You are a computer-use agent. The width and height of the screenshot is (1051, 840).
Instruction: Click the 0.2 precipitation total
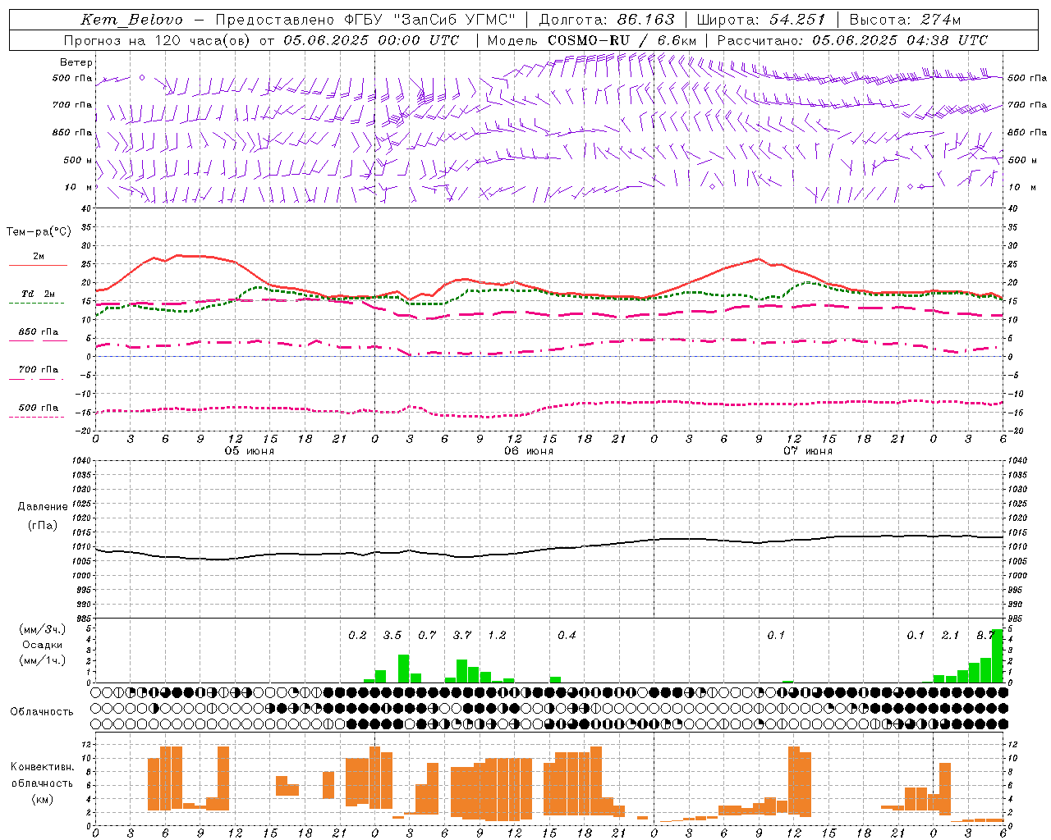coord(357,635)
